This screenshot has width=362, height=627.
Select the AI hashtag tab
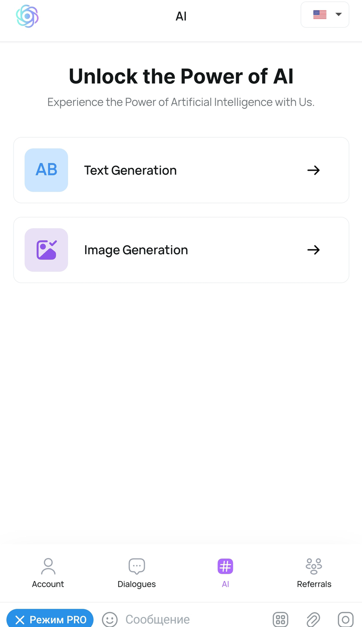(225, 573)
